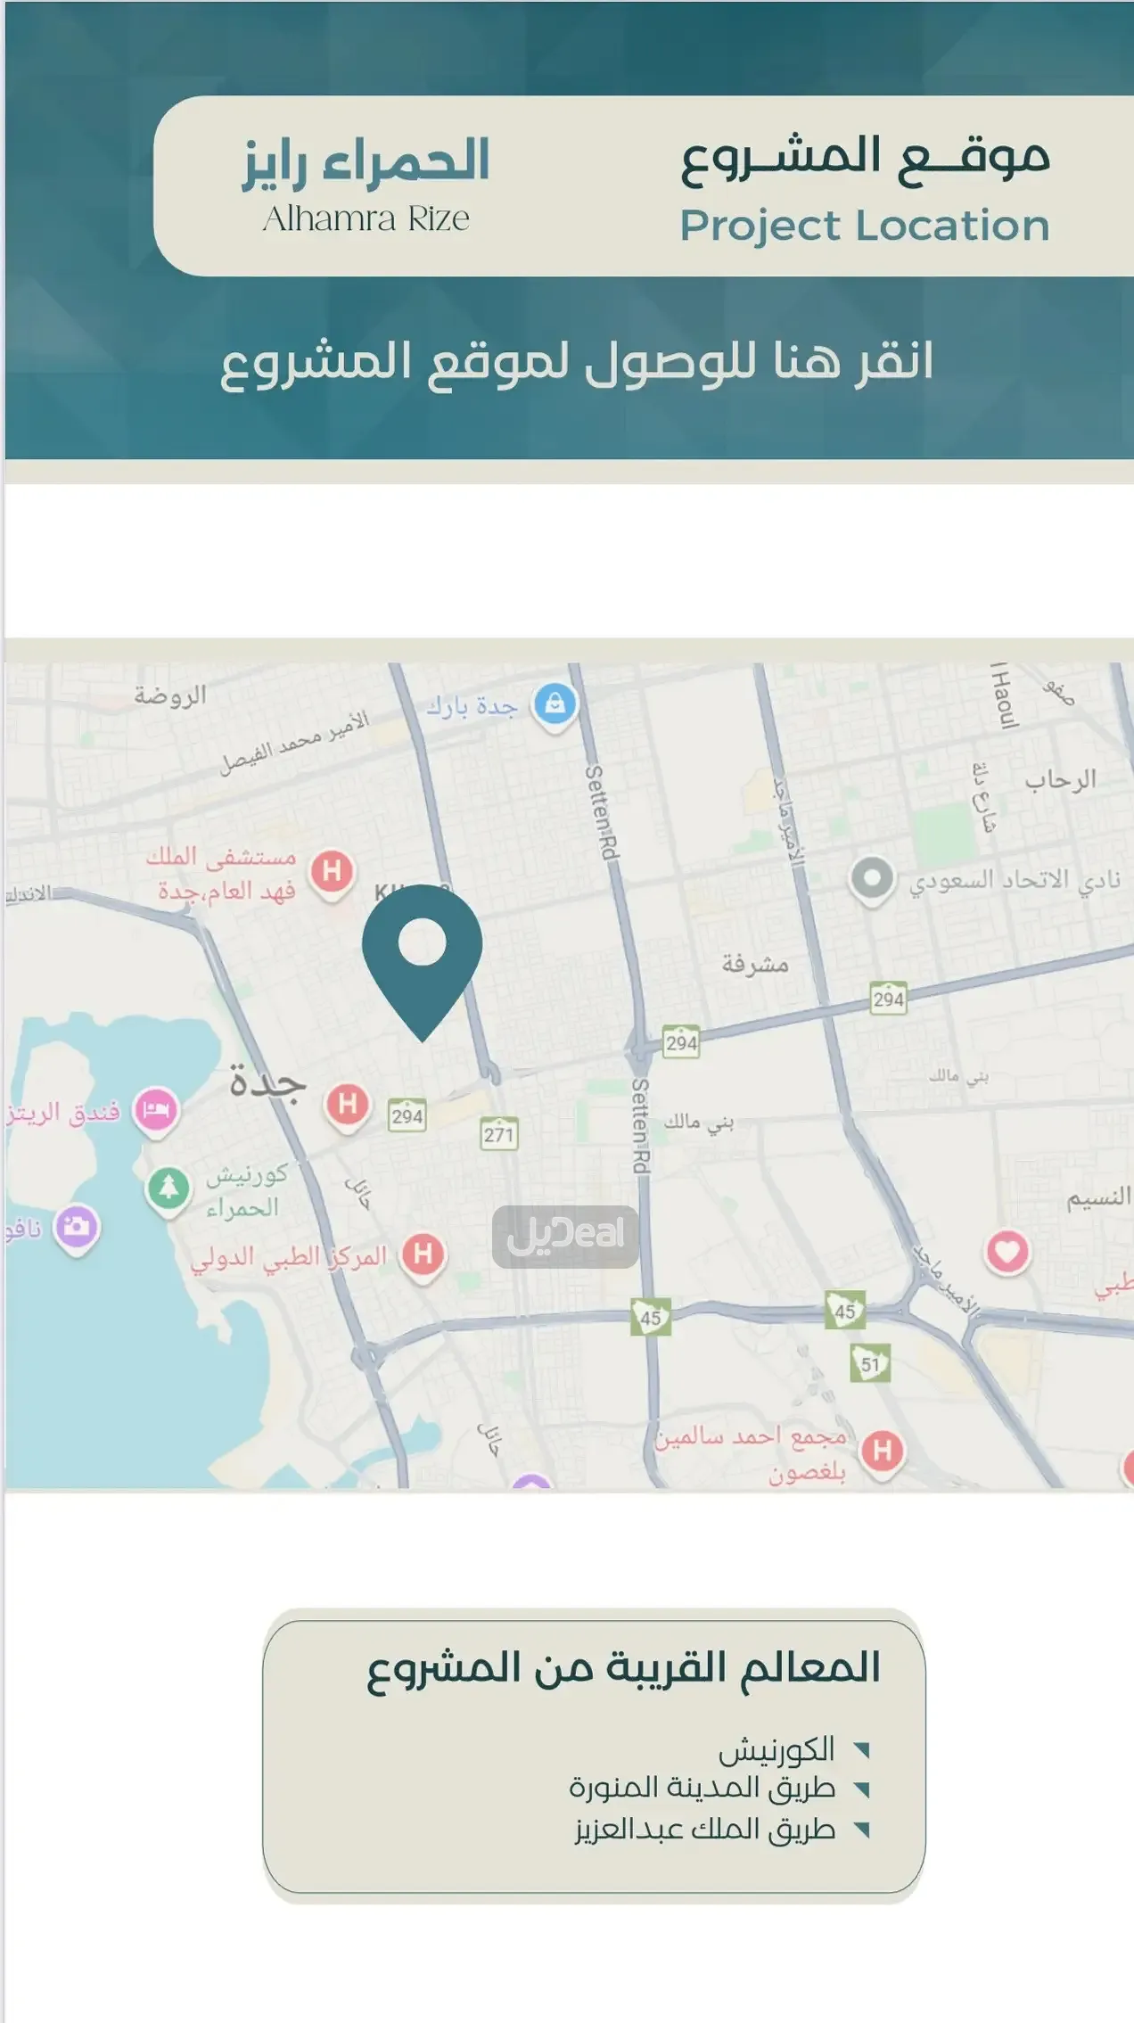Click the Project Location heading
Viewport: 1134px width, 2023px height.
click(x=864, y=225)
